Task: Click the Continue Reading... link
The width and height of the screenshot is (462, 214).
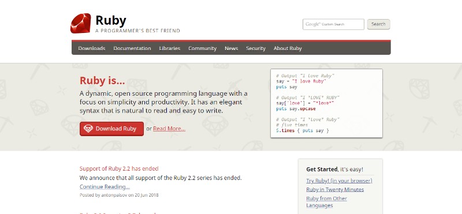Action: tap(105, 187)
